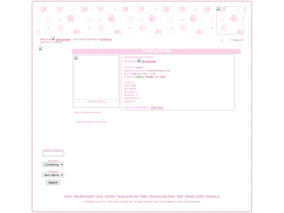Click the 'Haunted Mascot AD' appearance text
The width and height of the screenshot is (284, 213).
click(x=158, y=70)
